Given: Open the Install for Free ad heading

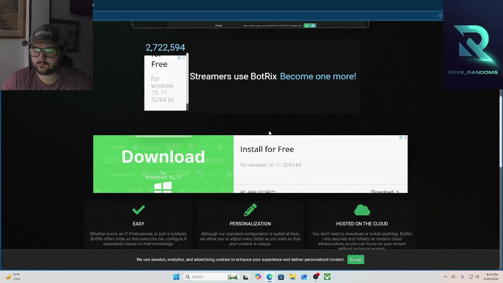Looking at the screenshot, I should pyautogui.click(x=267, y=149).
